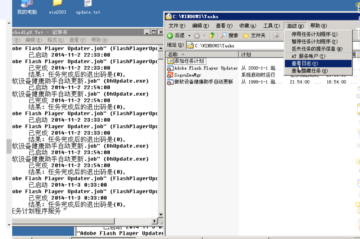Screen dimensions: 360x239
Task: Open the 编辑(E) menu in Tasks window
Action: tap(200, 26)
